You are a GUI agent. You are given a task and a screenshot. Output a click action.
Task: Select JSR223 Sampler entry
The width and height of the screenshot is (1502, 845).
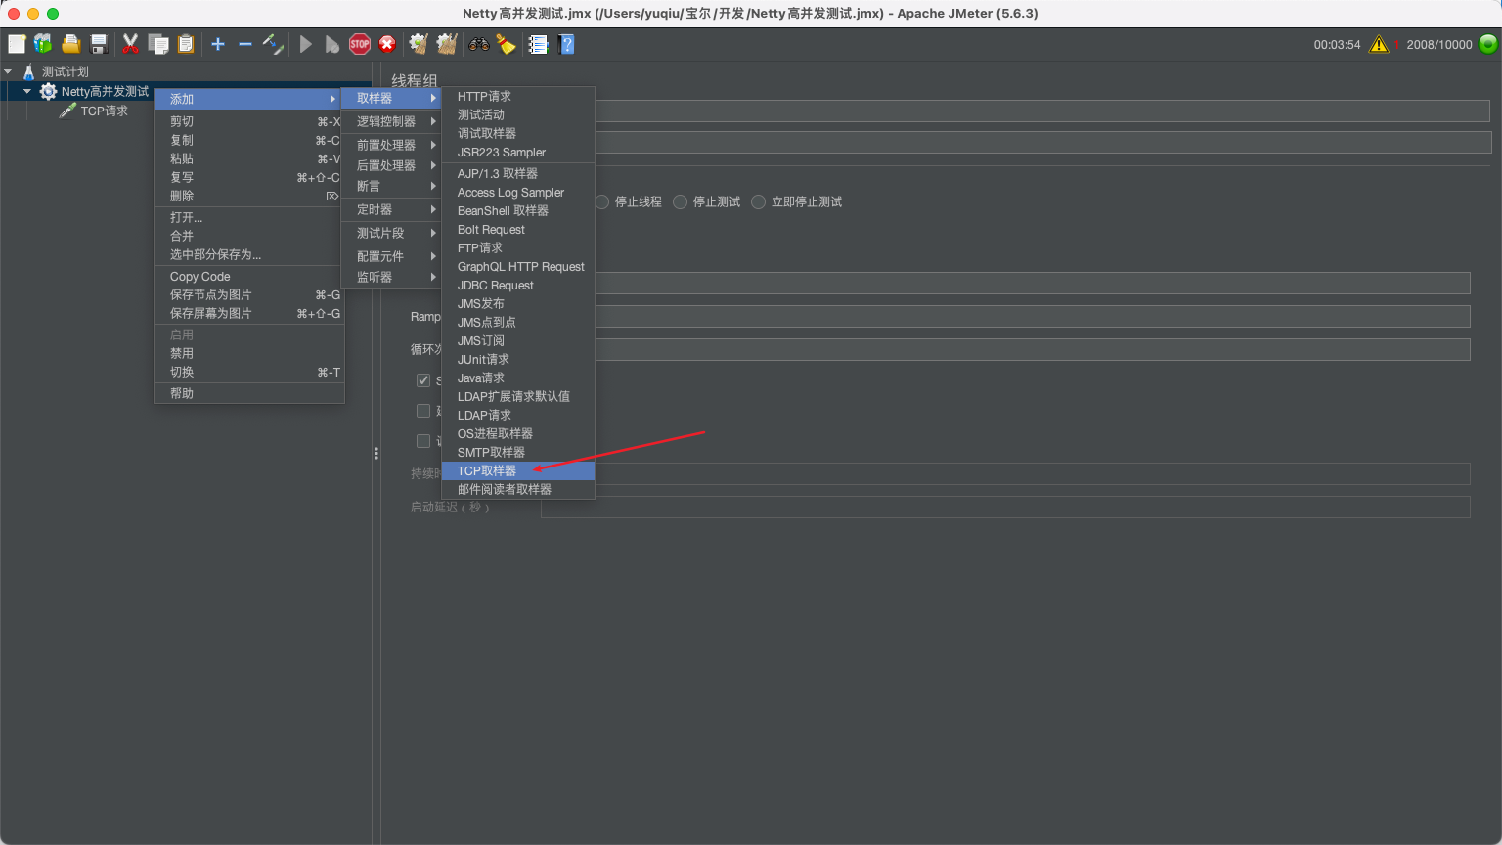(x=518, y=152)
